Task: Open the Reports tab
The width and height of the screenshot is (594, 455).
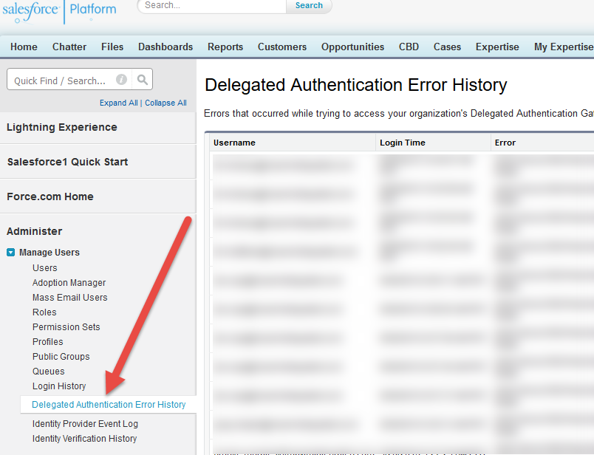Action: coord(225,47)
